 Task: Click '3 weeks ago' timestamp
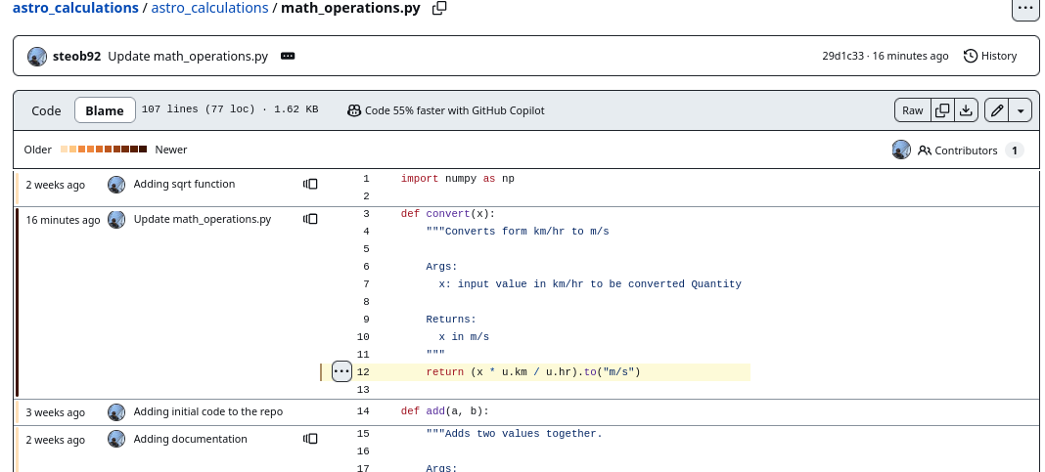coord(56,412)
